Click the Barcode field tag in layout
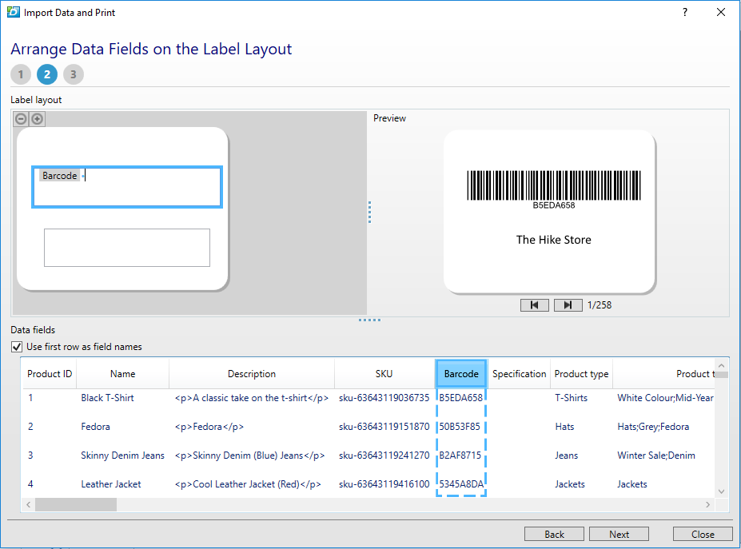Viewport: 741px width, 549px height. pyautogui.click(x=59, y=176)
